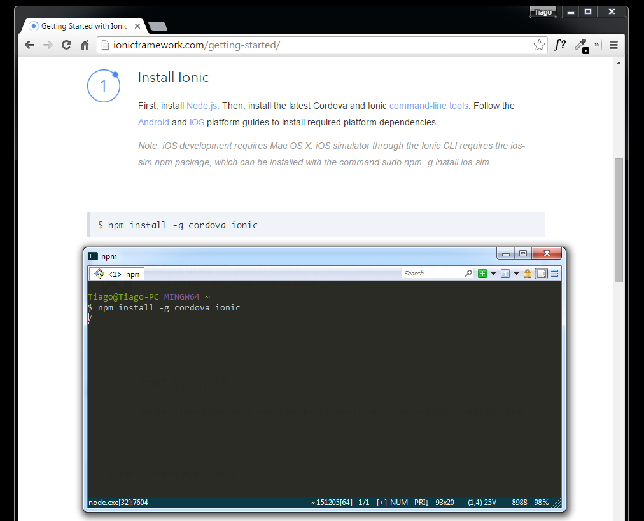The width and height of the screenshot is (644, 521).
Task: Click the scroll-up arrow of the page scrollbar
Action: click(x=619, y=63)
